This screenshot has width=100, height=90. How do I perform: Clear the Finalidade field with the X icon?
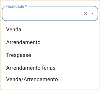click(86, 14)
